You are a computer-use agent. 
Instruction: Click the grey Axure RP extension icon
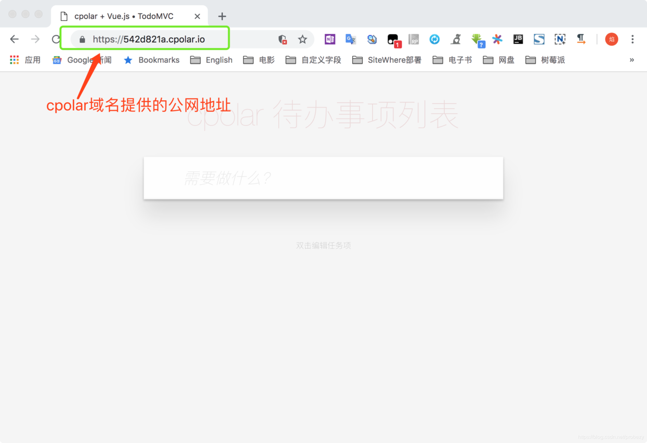coord(414,39)
